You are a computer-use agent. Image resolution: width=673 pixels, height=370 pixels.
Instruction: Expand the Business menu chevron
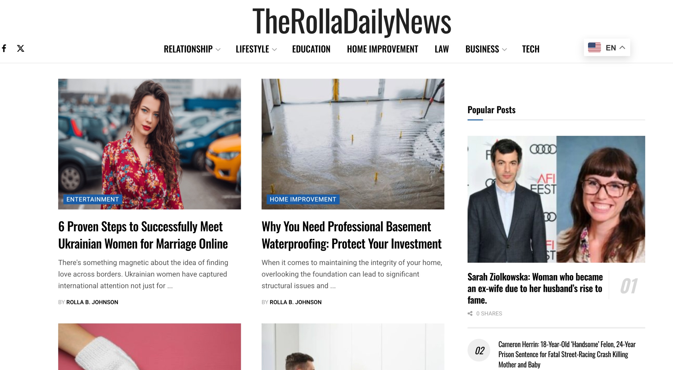tap(505, 49)
